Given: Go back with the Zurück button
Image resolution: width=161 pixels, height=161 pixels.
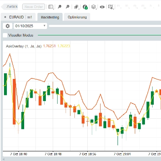Looking at the screenshot, I should 10,6.
